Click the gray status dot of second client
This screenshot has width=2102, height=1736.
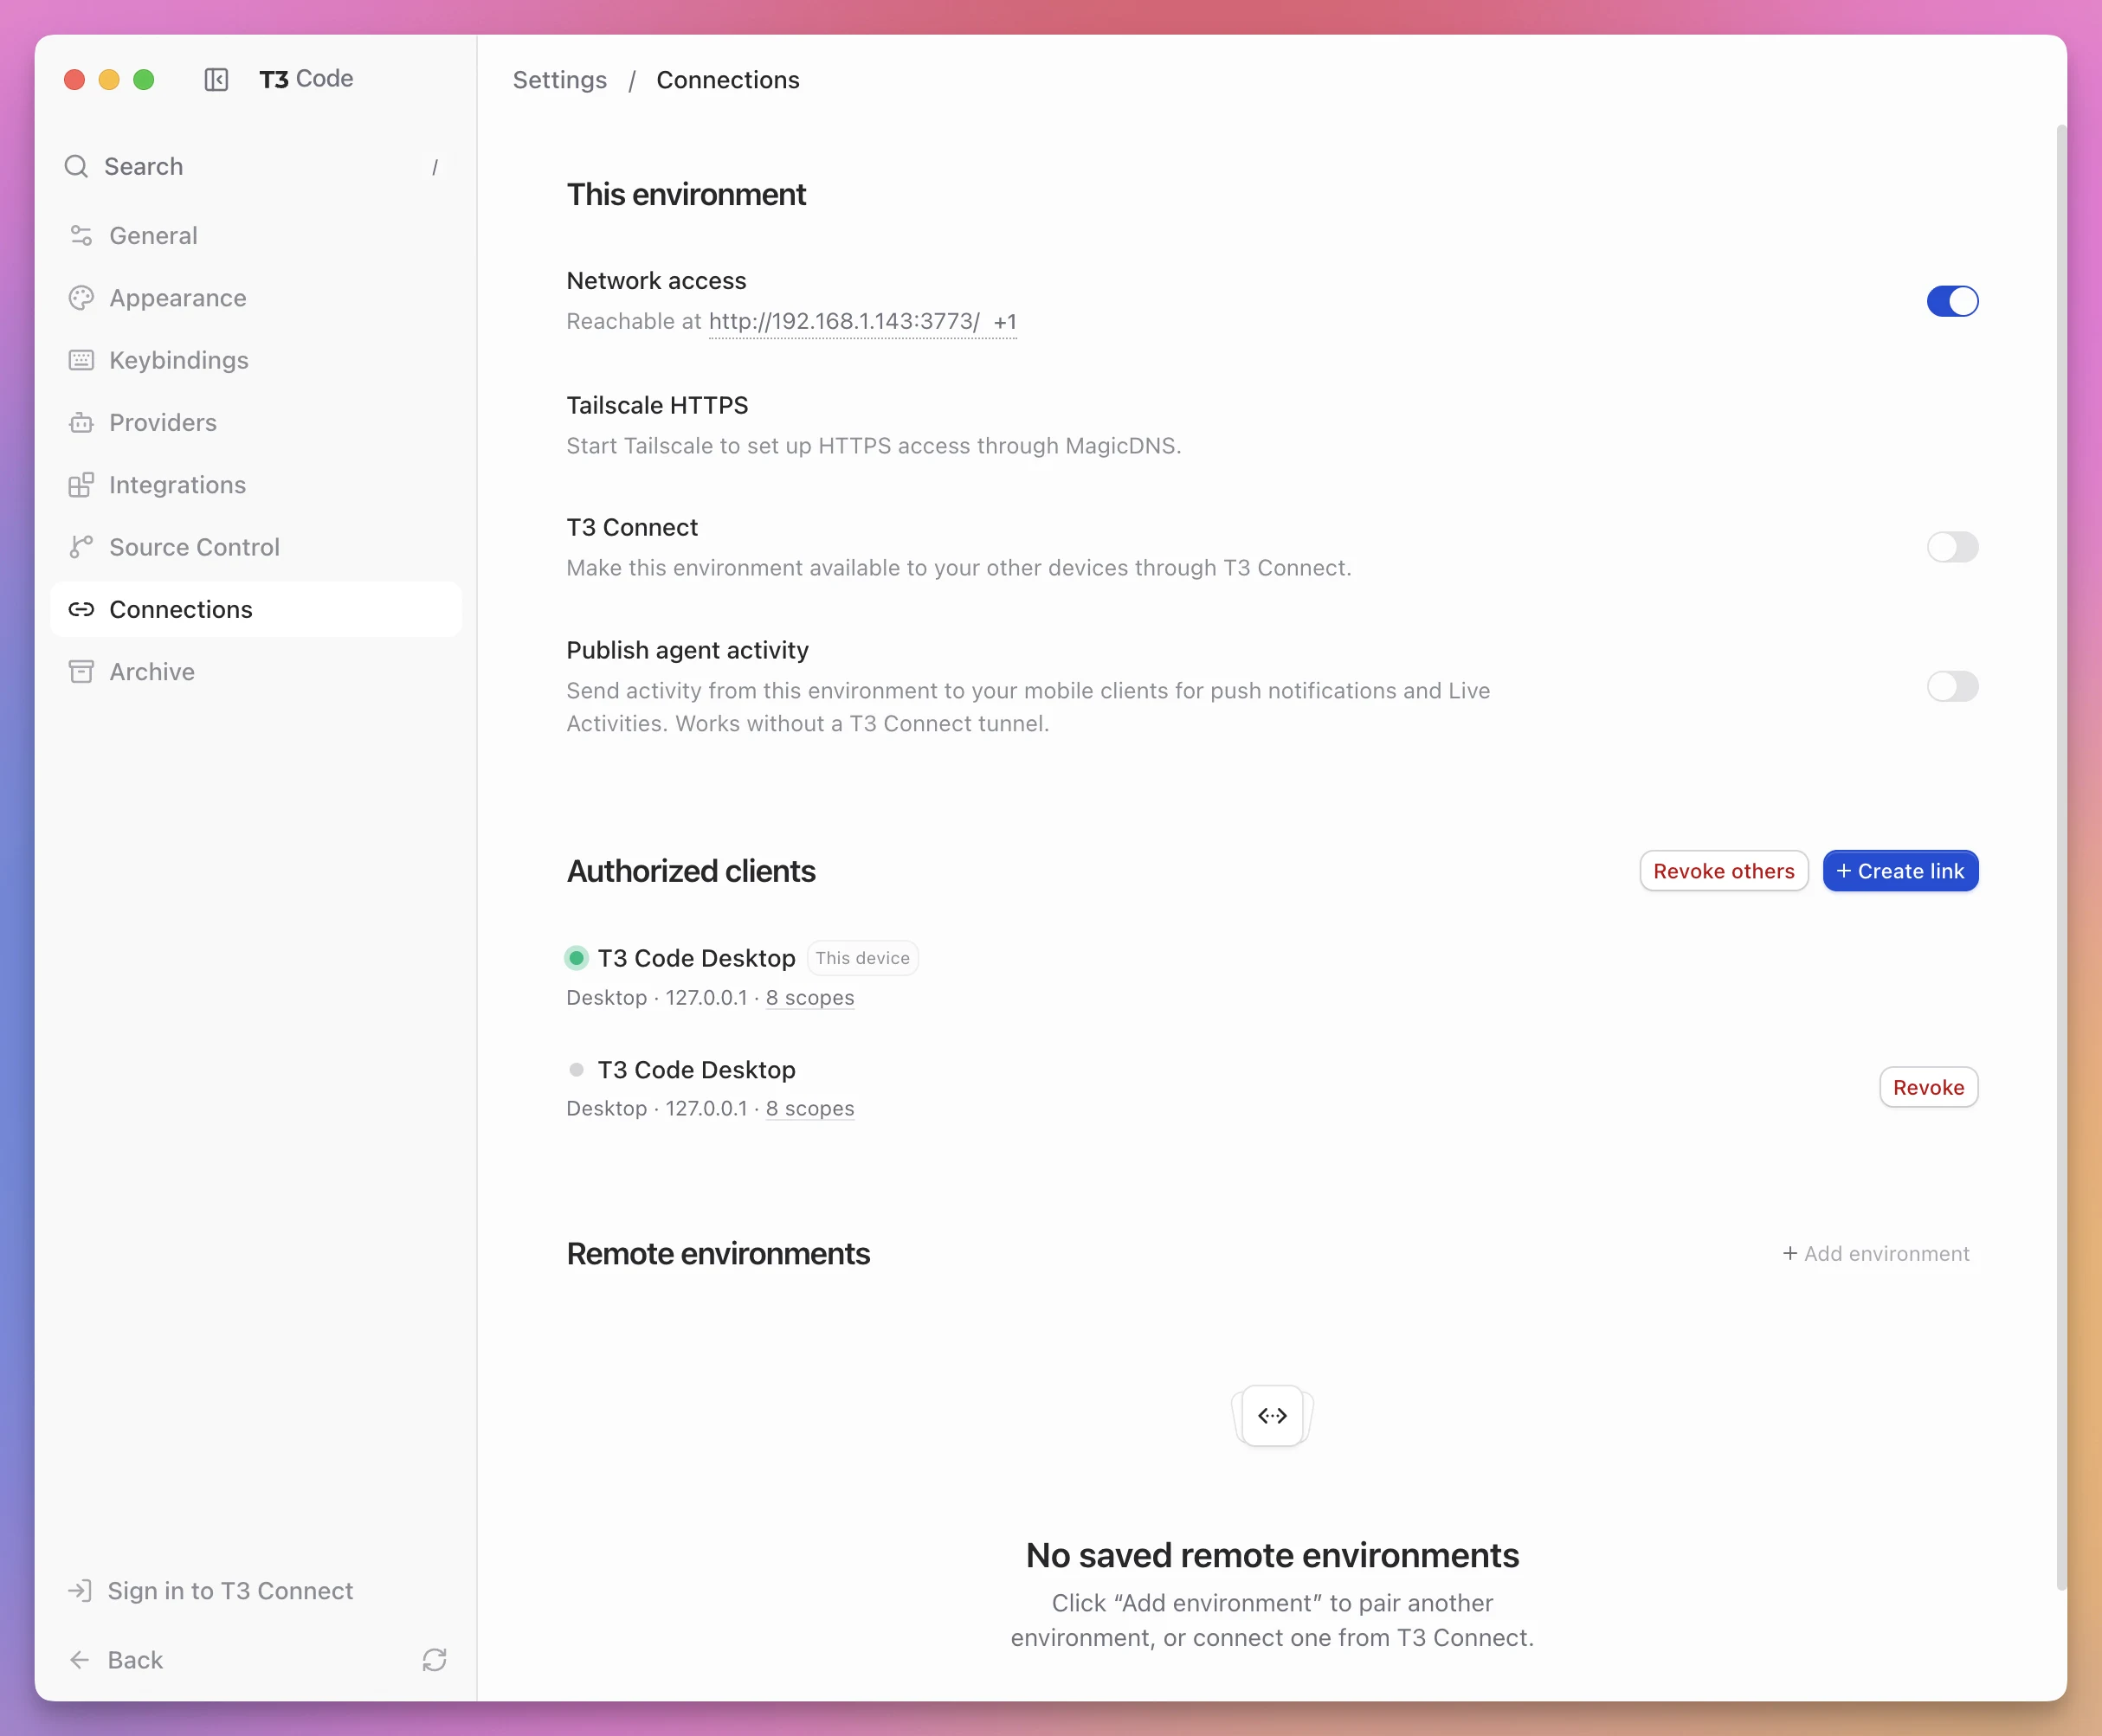point(577,1070)
